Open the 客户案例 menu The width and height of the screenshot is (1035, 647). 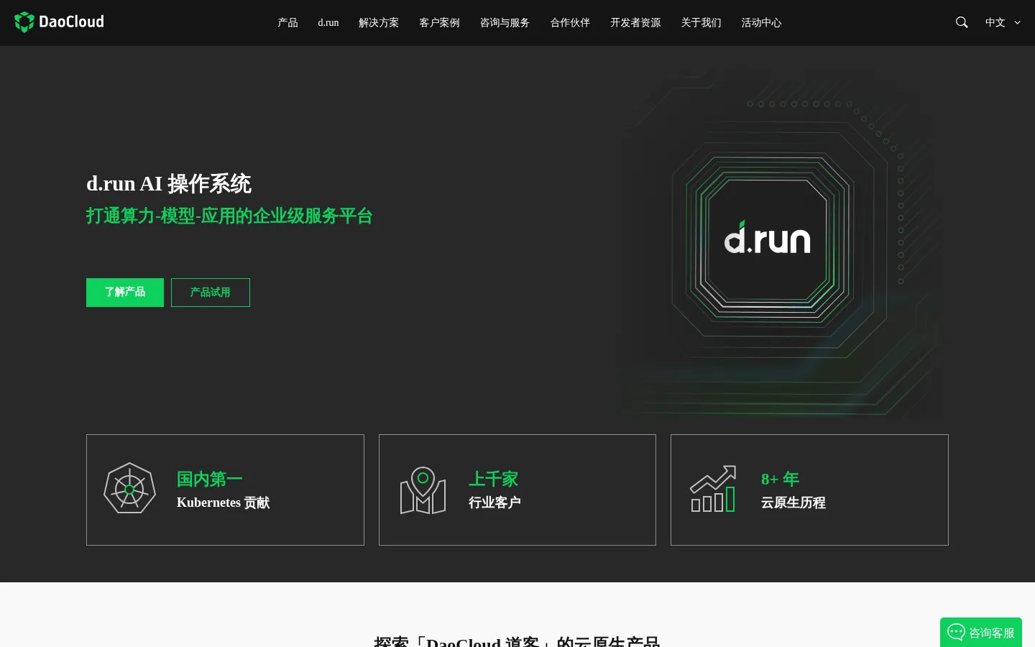pyautogui.click(x=439, y=22)
